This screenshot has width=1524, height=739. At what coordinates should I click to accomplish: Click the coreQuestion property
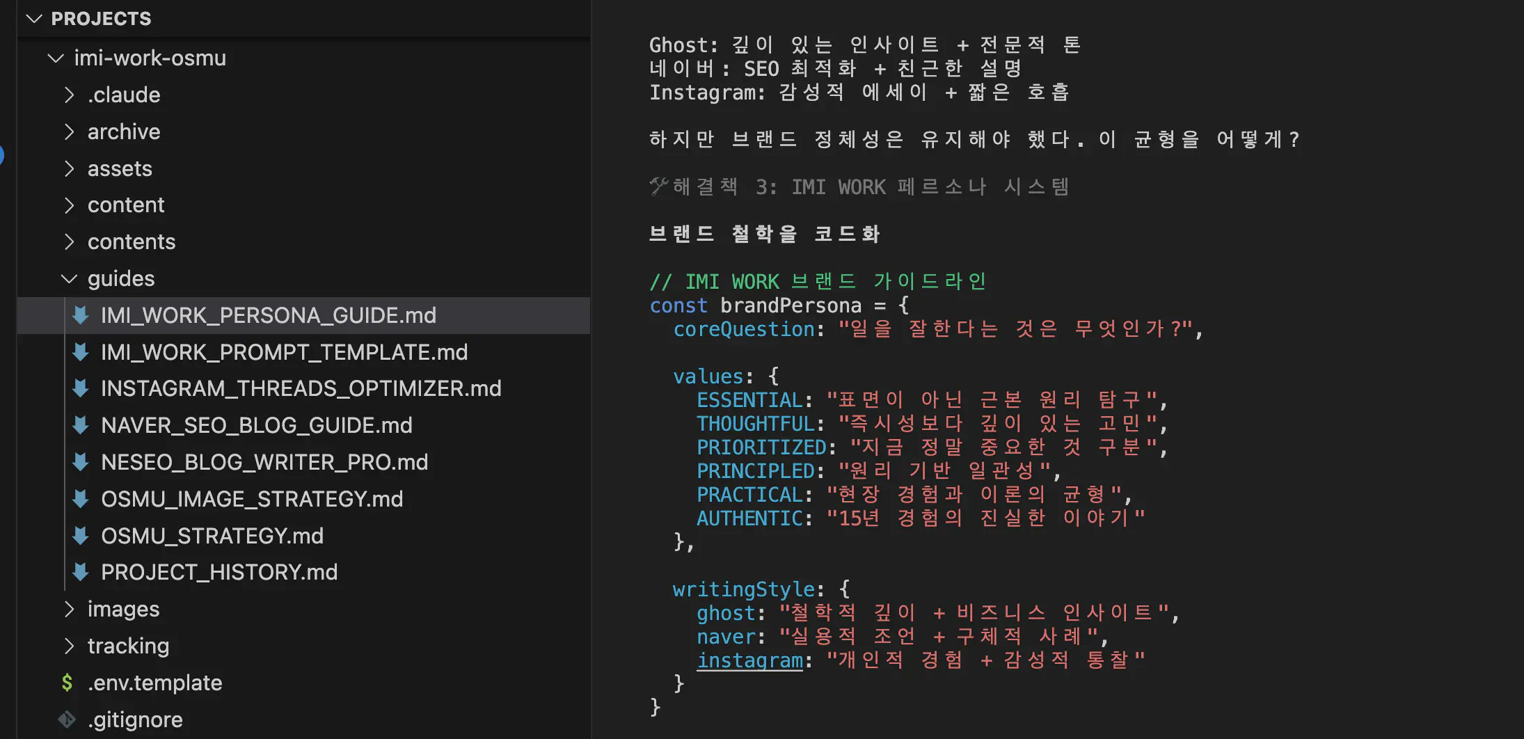pos(744,329)
